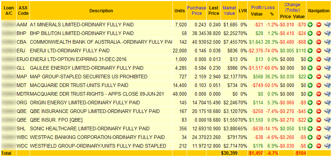Click green plus icon for Sonic Healthcare
Screen dimensions: 332x157
click(x=310, y=128)
